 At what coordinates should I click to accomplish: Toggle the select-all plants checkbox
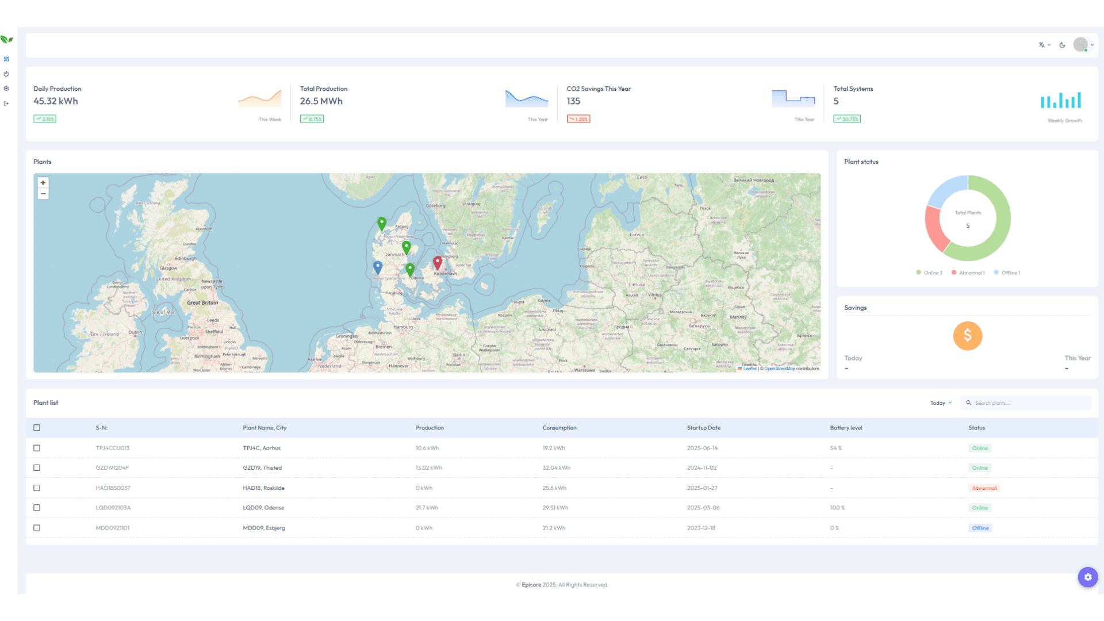[x=37, y=428]
